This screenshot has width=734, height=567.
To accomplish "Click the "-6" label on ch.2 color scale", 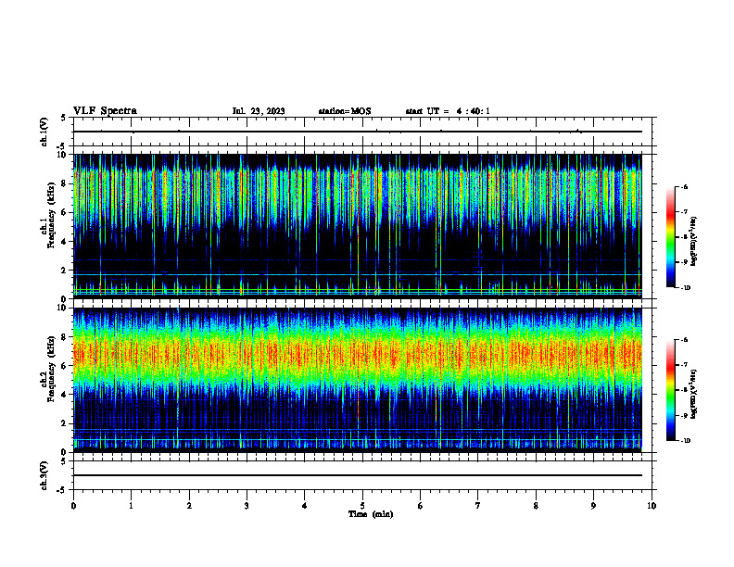I will [684, 340].
